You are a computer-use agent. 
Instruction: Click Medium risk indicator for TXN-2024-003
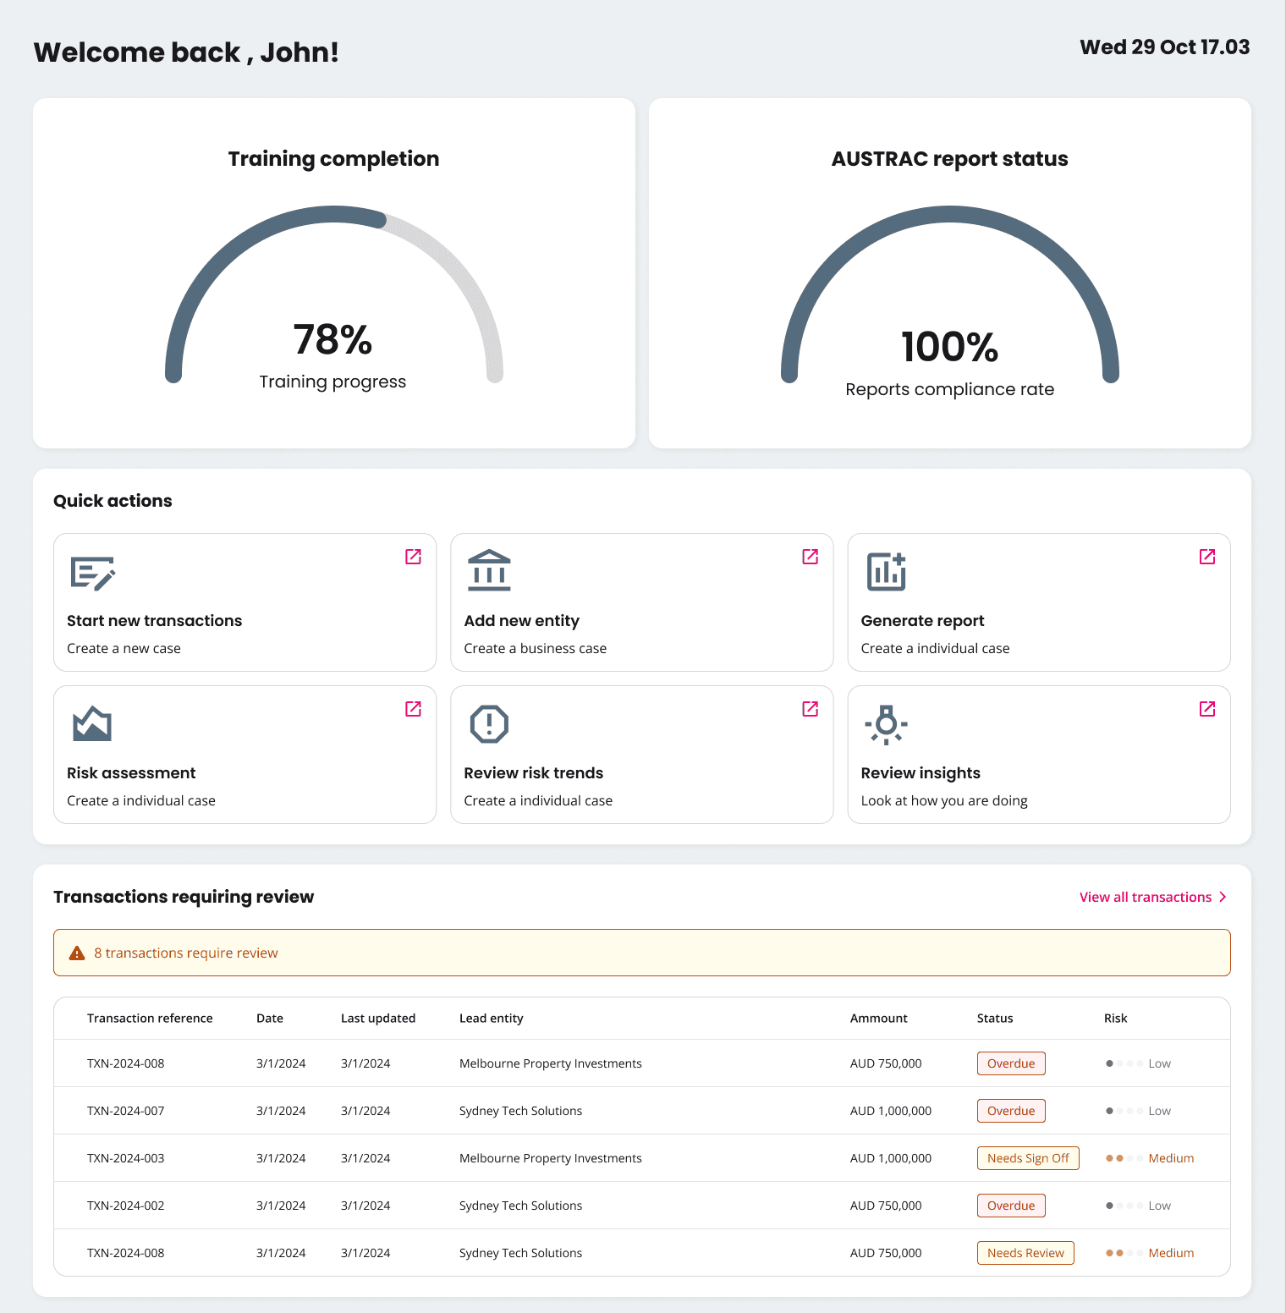pyautogui.click(x=1150, y=1158)
